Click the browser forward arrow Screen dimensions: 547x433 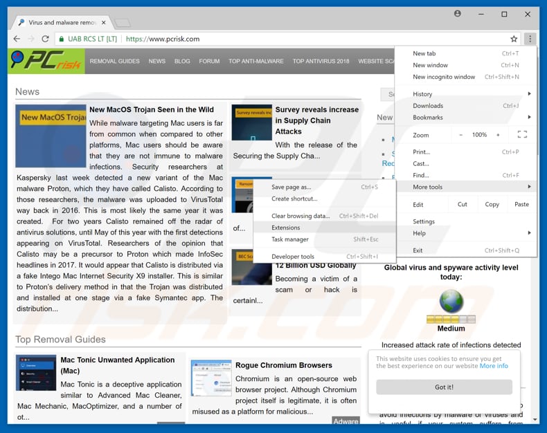click(x=31, y=39)
